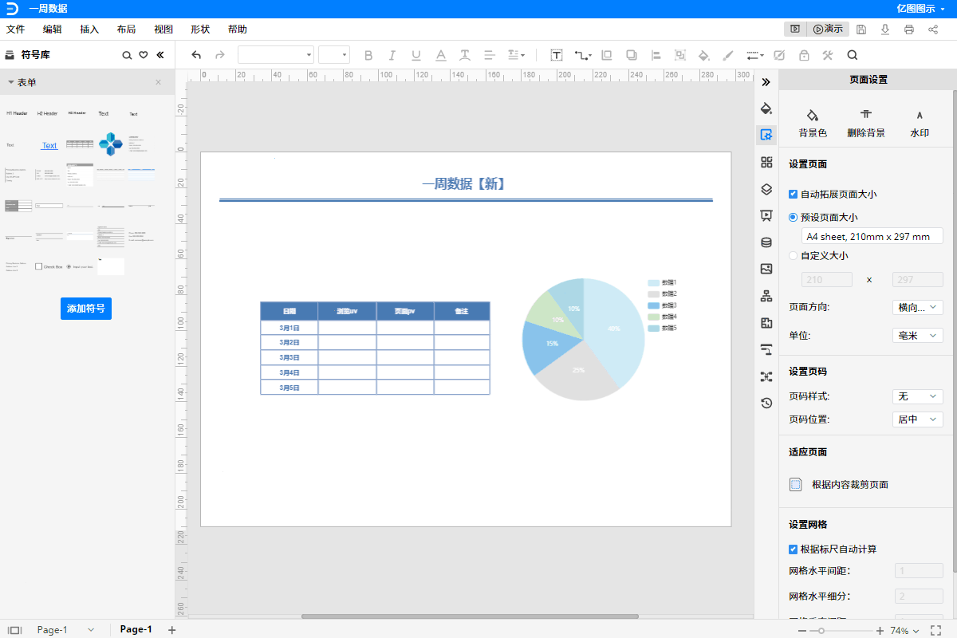The width and height of the screenshot is (957, 638).
Task: Click the undo arrow icon
Action: coord(196,55)
